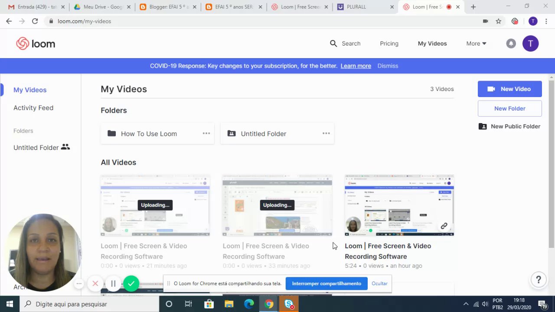Go to My Videos in top navigation
555x312 pixels.
point(432,43)
